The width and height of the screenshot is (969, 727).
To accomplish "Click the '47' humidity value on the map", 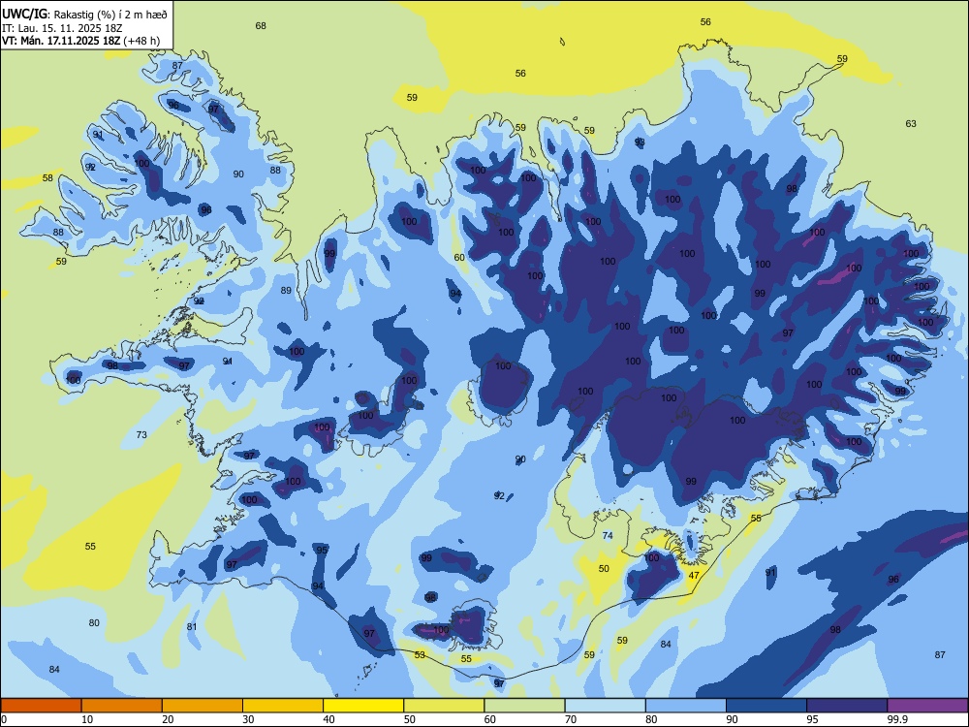I will point(694,576).
